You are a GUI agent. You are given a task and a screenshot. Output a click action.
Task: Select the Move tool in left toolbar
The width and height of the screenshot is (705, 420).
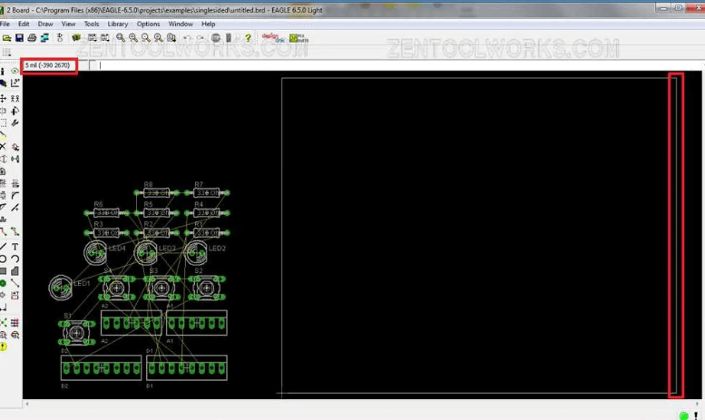[x=3, y=98]
